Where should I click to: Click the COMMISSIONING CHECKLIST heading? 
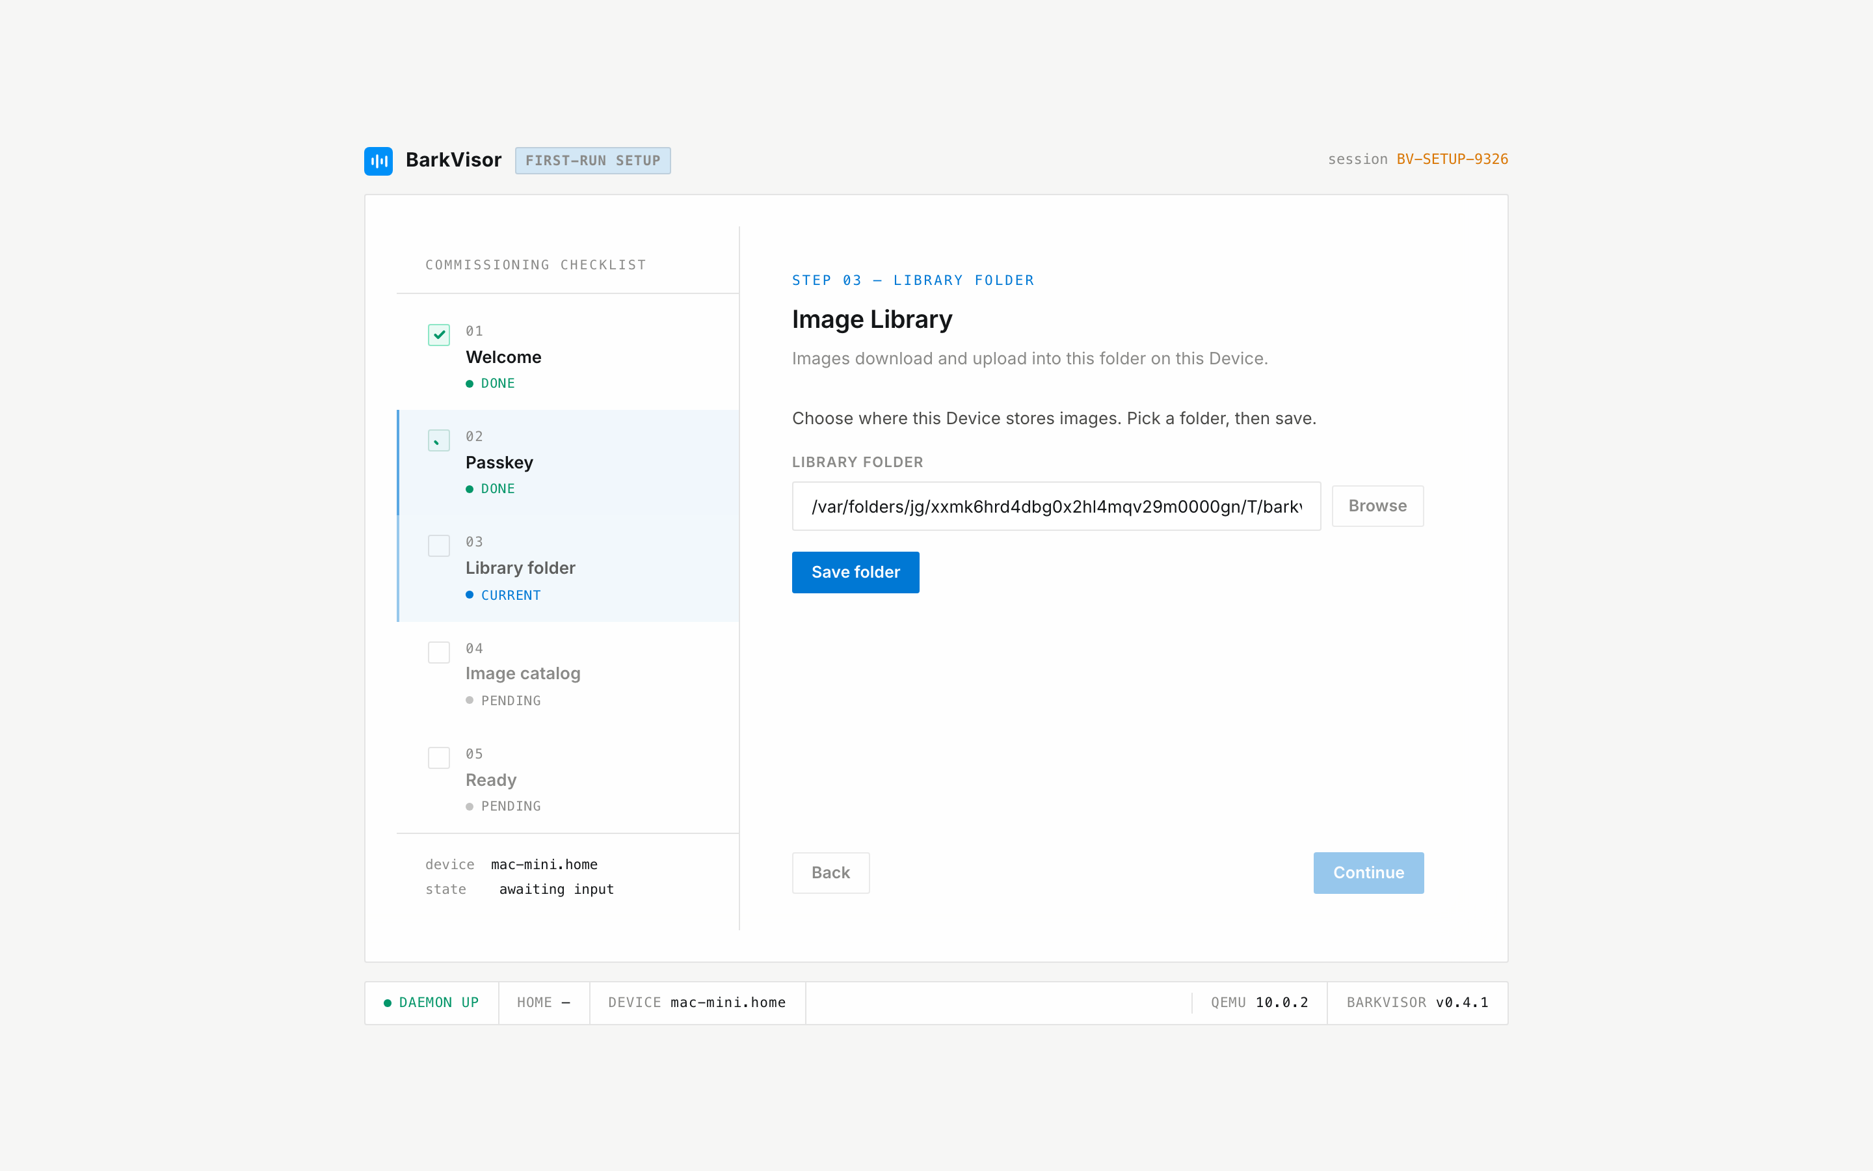coord(536,265)
